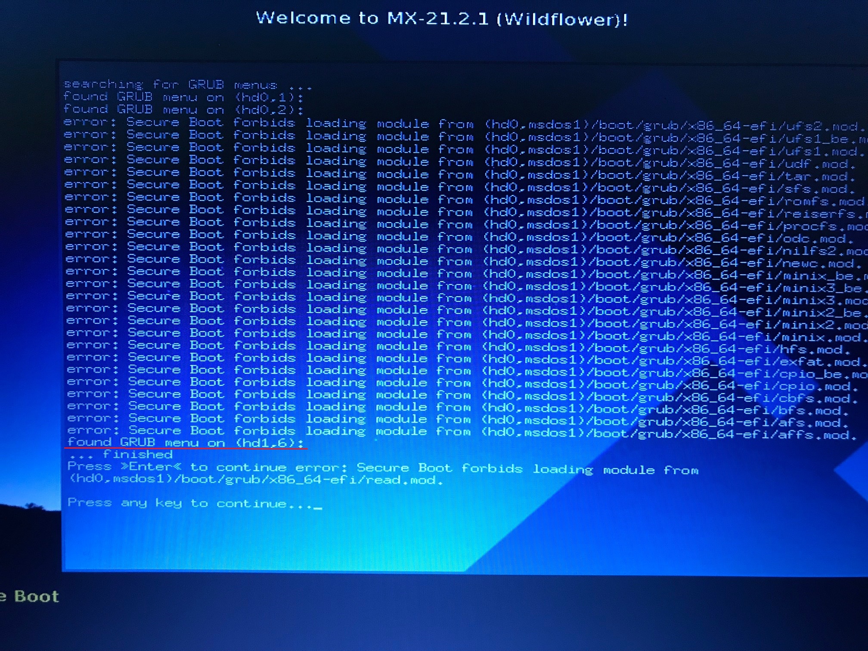Click 'found GRUB menu on (hd0,1)' line
The width and height of the screenshot is (868, 651).
pyautogui.click(x=183, y=97)
